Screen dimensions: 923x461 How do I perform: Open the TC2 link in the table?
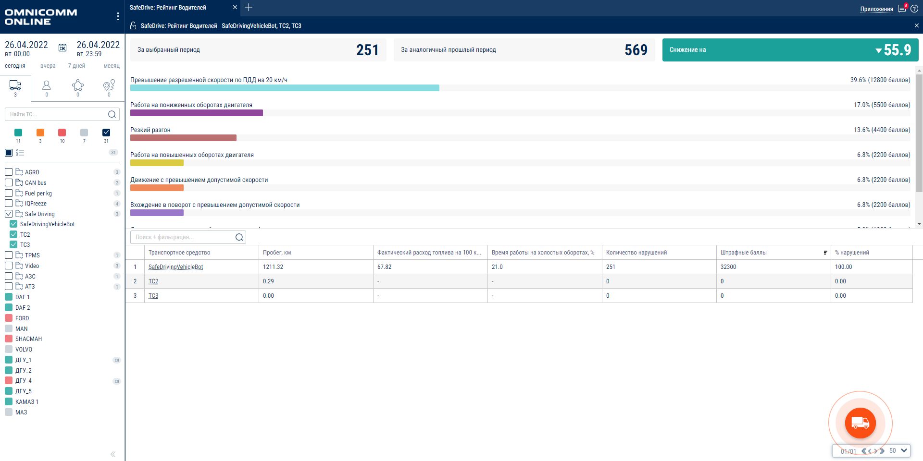coord(153,281)
